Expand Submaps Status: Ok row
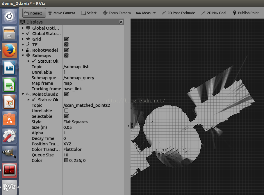This screenshot has height=195, width=264. point(28,61)
